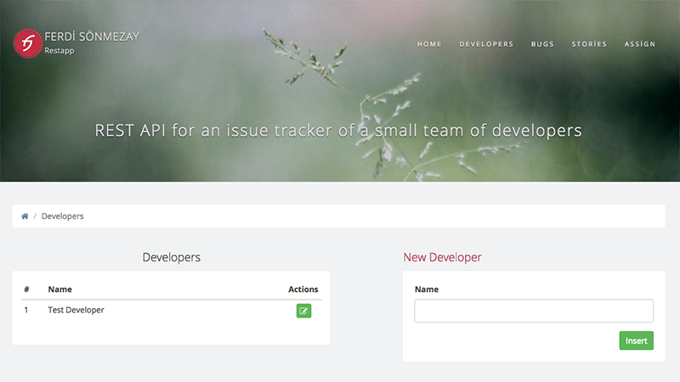Click the REST API issue tracker headline

click(338, 131)
